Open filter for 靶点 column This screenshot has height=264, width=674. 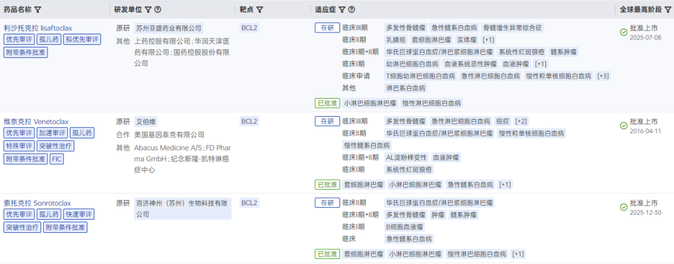point(259,10)
